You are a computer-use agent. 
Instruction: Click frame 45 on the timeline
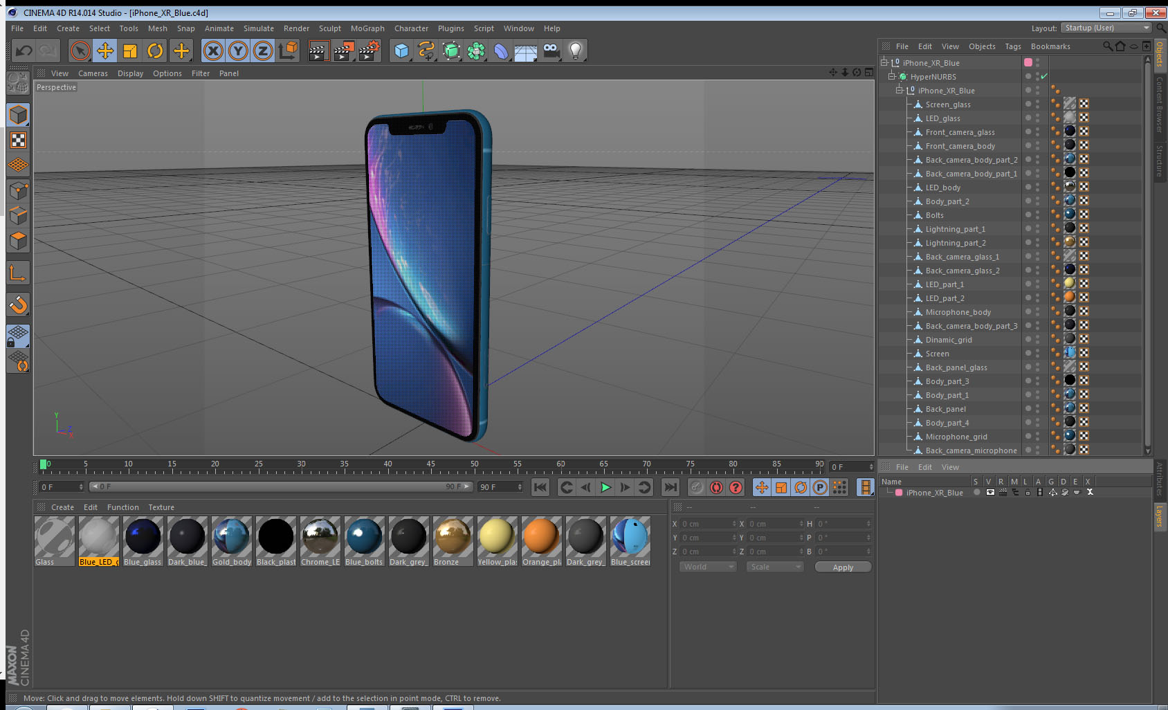point(431,465)
